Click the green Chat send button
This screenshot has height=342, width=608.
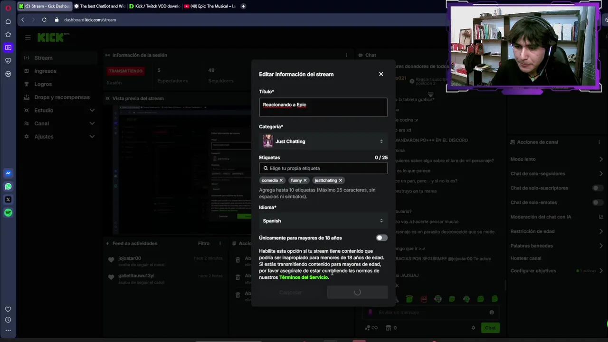click(490, 328)
